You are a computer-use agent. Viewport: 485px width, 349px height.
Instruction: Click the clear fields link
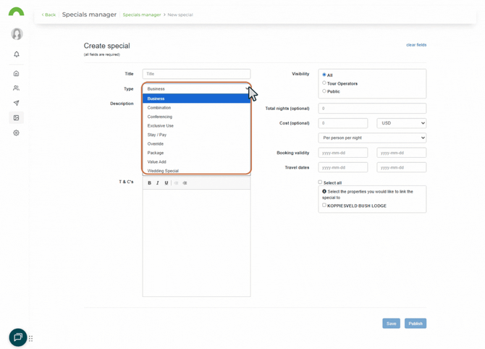click(416, 45)
